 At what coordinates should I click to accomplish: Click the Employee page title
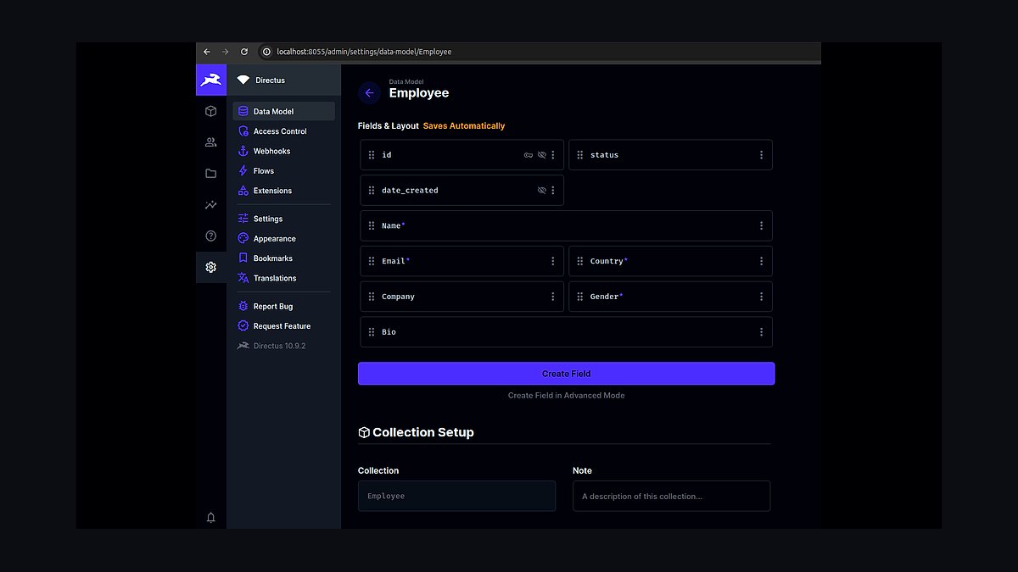419,93
